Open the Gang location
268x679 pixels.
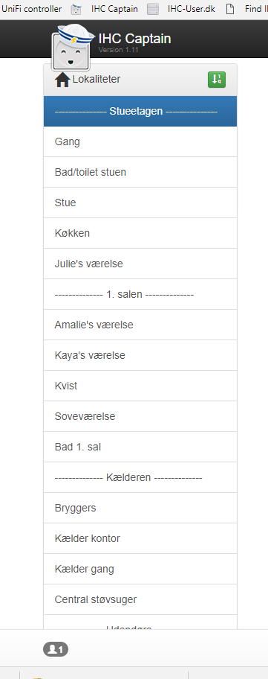tap(140, 141)
